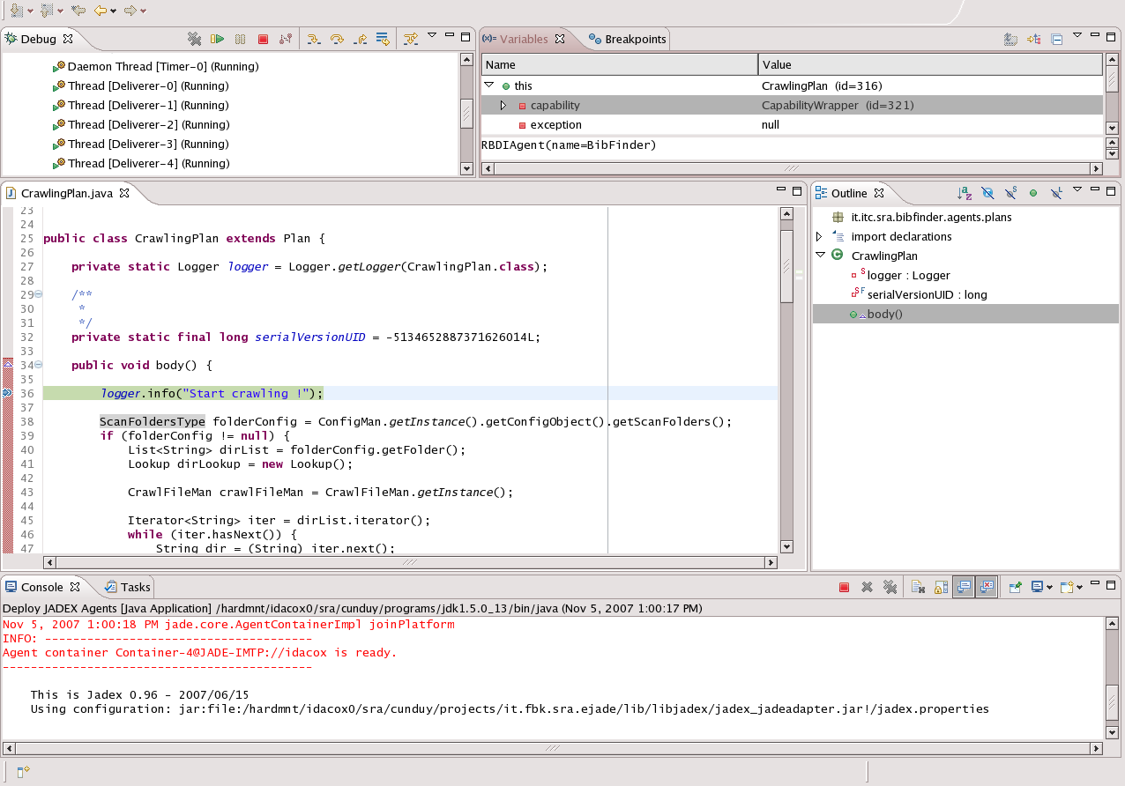The width and height of the screenshot is (1125, 786).
Task: Toggle alphabetical Sort in Outline view
Action: [965, 193]
